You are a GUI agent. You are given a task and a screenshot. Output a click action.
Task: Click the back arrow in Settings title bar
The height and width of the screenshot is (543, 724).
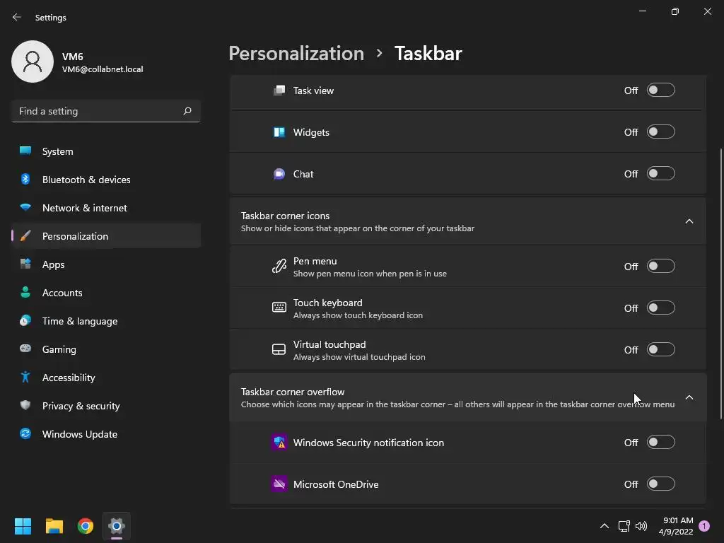pyautogui.click(x=17, y=17)
